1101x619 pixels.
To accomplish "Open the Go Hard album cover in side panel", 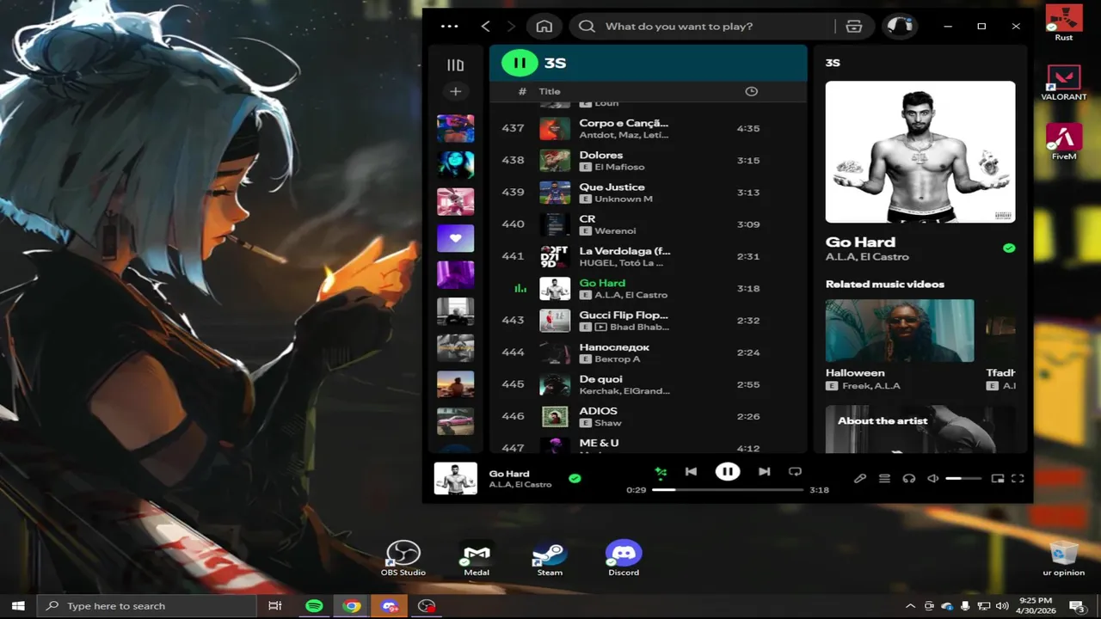I will [x=920, y=152].
